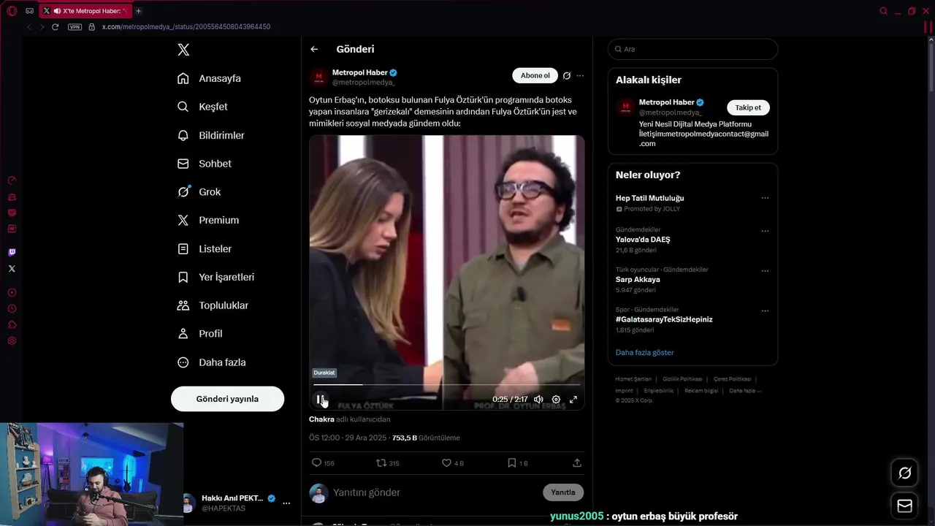Open Chakra video source link

pos(321,419)
